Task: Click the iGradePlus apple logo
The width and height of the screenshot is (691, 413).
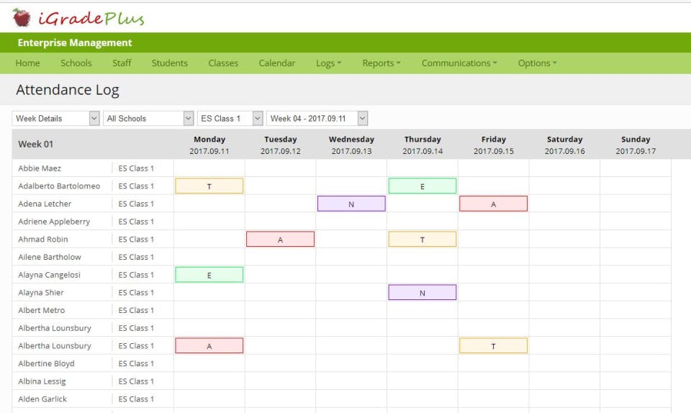Action: (x=22, y=17)
